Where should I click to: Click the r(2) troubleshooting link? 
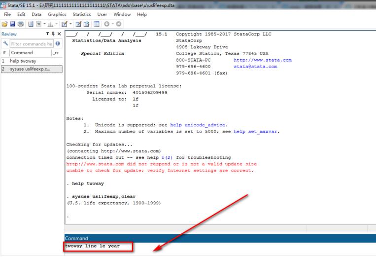(x=167, y=157)
